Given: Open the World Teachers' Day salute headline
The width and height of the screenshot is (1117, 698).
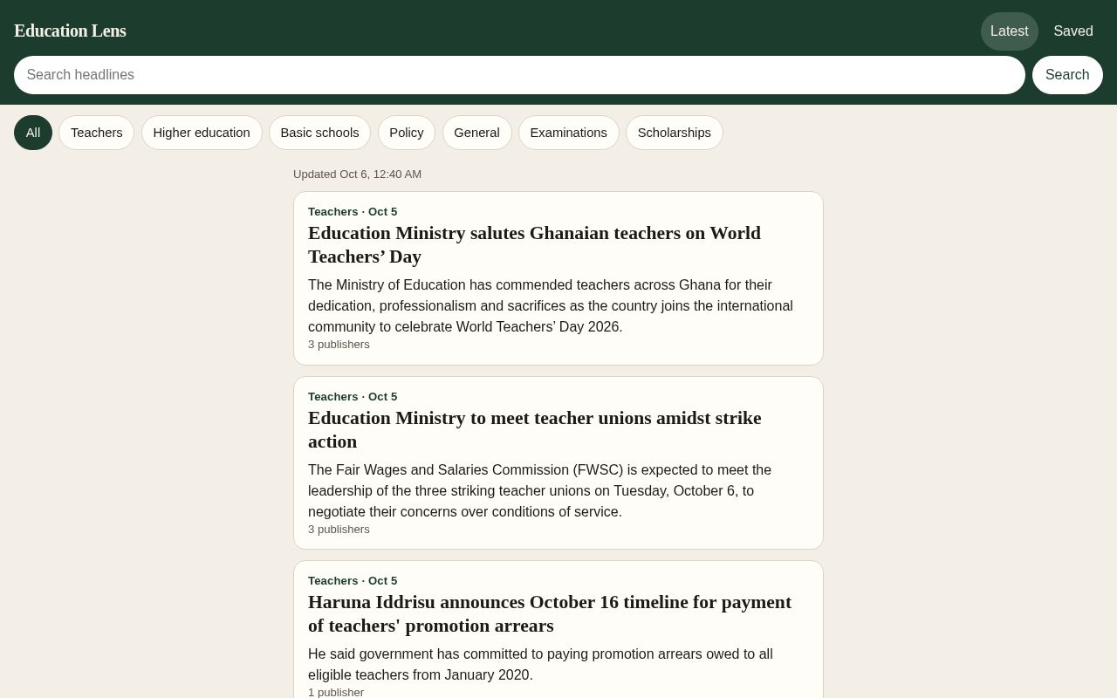Looking at the screenshot, I should 534,245.
